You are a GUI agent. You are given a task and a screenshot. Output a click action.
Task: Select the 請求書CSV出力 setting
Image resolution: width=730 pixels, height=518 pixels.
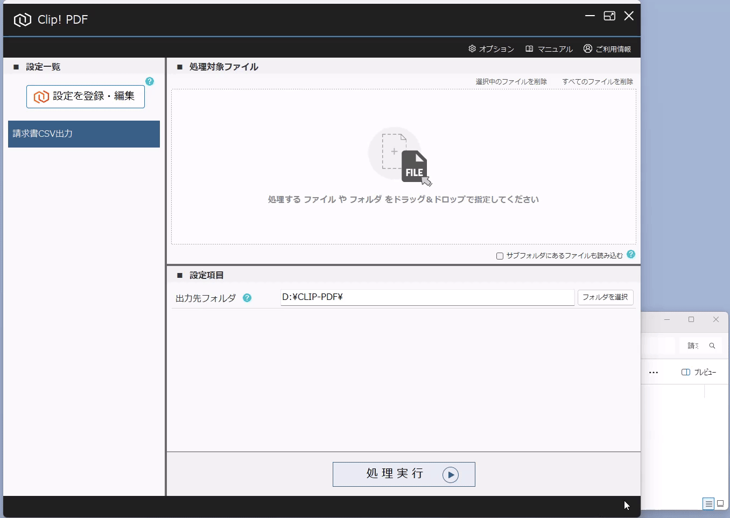tap(84, 134)
